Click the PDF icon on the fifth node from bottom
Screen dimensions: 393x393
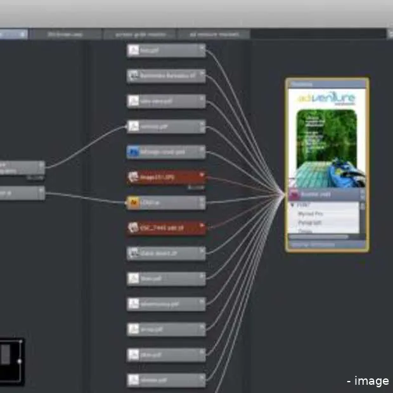(x=134, y=278)
